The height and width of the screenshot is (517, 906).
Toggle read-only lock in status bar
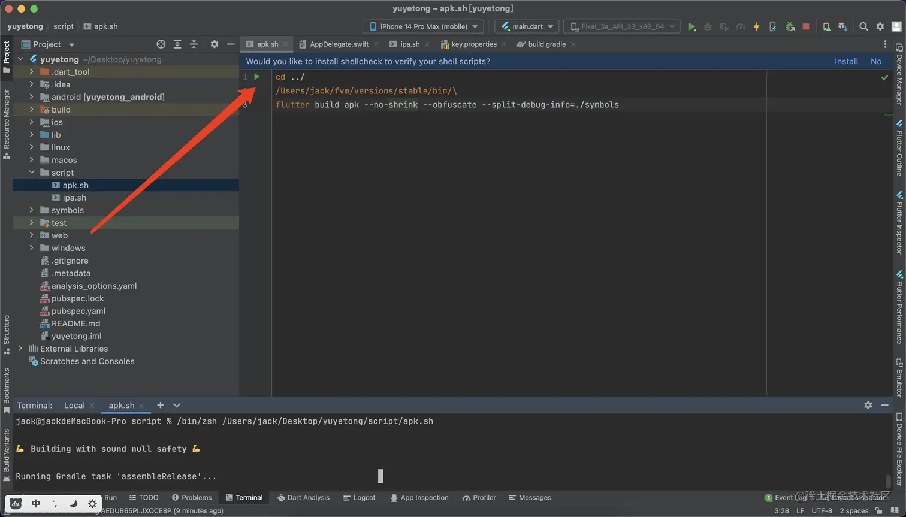pyautogui.click(x=878, y=511)
